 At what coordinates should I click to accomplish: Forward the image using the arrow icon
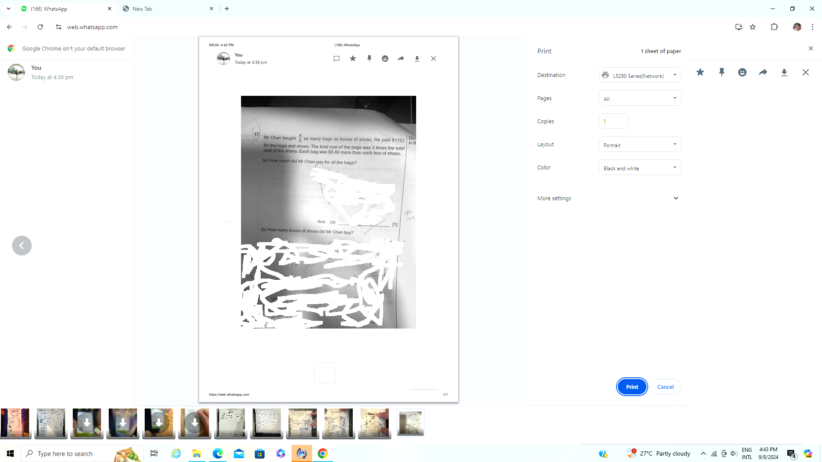[763, 72]
